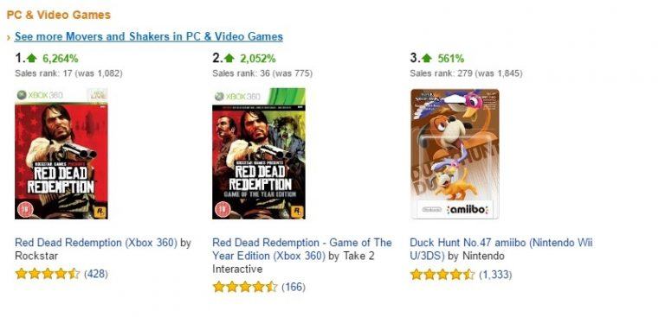Image resolution: width=665 pixels, height=317 pixels.
Task: Open the 166 reviews link
Action: (294, 287)
